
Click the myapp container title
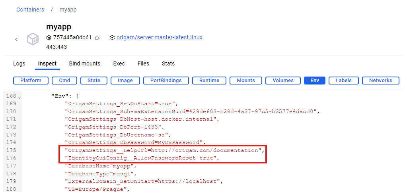pos(58,27)
